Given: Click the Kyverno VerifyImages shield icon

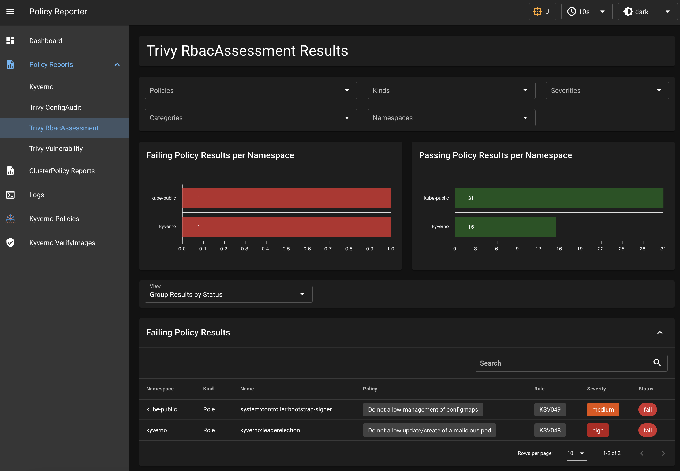Looking at the screenshot, I should (x=10, y=242).
